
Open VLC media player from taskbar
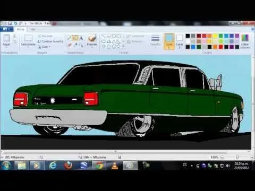(115, 166)
